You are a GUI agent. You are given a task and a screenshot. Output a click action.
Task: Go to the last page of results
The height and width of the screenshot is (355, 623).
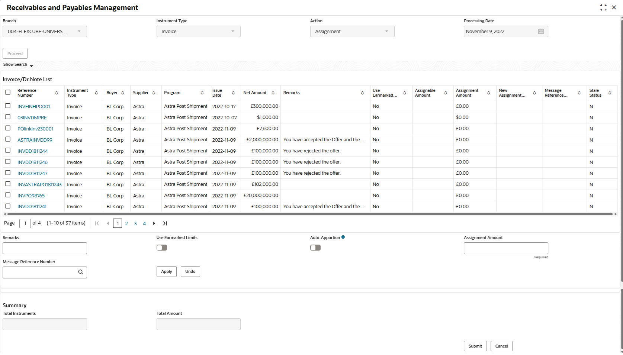tap(165, 223)
